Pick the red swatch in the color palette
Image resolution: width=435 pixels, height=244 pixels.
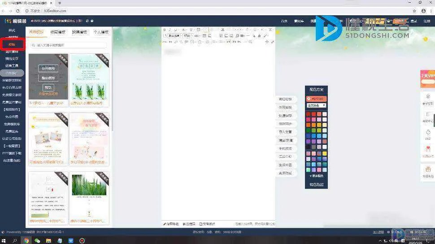click(x=309, y=114)
